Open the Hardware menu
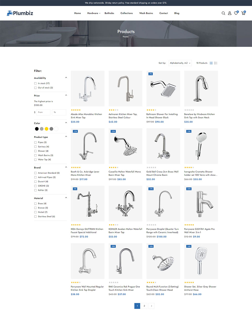 point(94,13)
